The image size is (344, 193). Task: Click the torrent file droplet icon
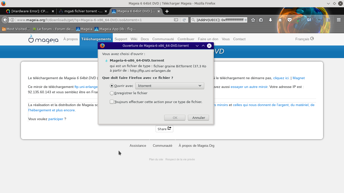[106, 61]
